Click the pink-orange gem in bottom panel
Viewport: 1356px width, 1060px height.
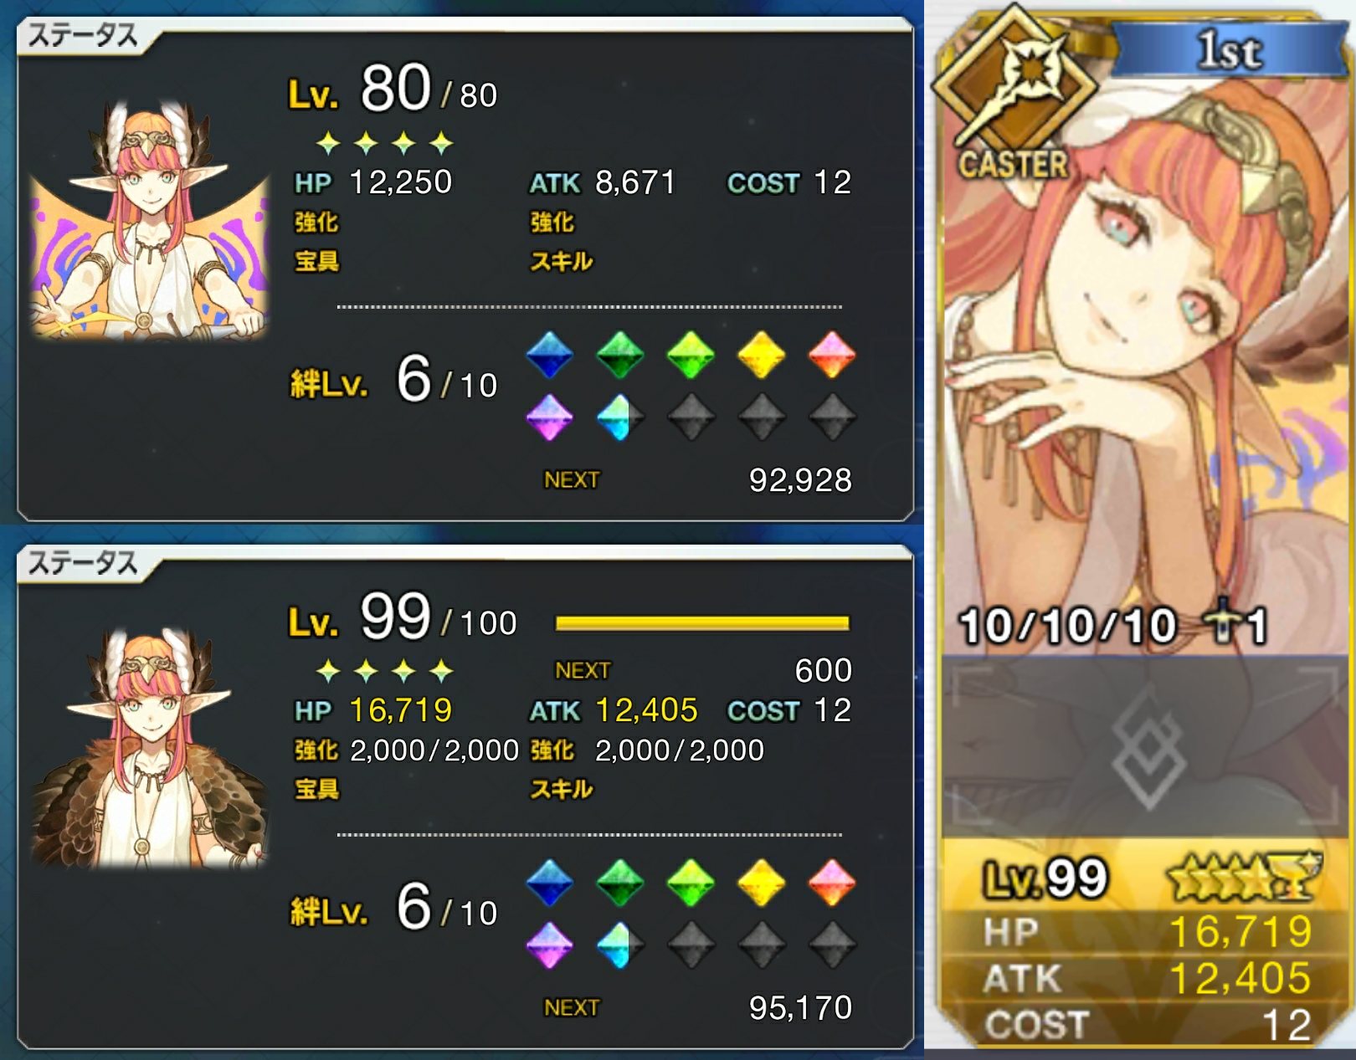click(x=832, y=883)
